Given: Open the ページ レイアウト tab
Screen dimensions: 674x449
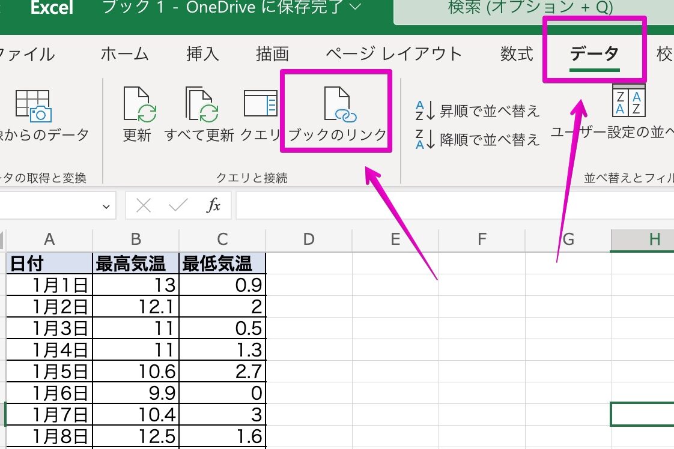Looking at the screenshot, I should coord(393,54).
